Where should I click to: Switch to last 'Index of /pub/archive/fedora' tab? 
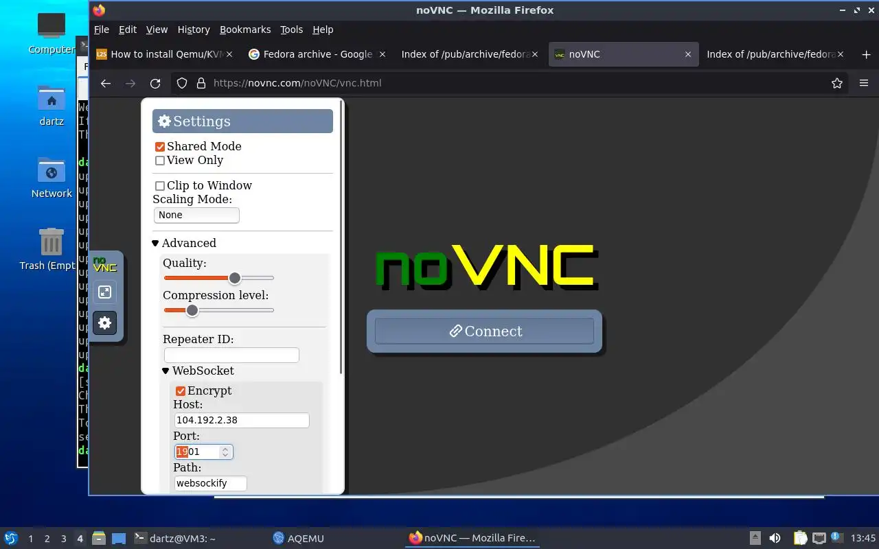[x=776, y=54]
